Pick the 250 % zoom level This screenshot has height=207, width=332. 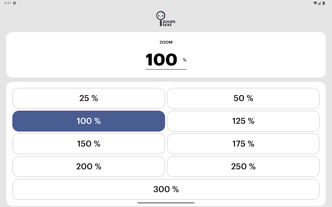pos(243,167)
